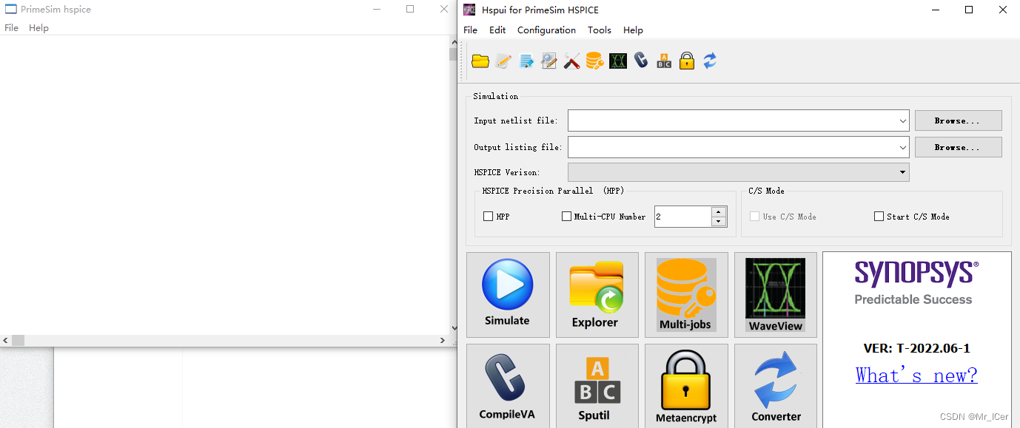The width and height of the screenshot is (1020, 428).
Task: Click the small blue Converter arrows toolbar icon
Action: (x=710, y=61)
